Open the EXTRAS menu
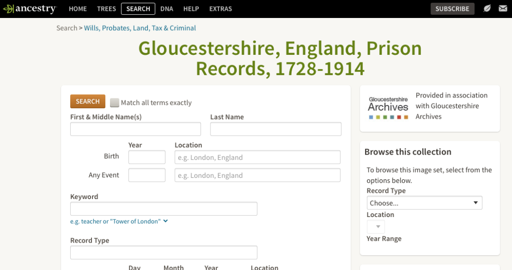512x270 pixels. pos(220,9)
